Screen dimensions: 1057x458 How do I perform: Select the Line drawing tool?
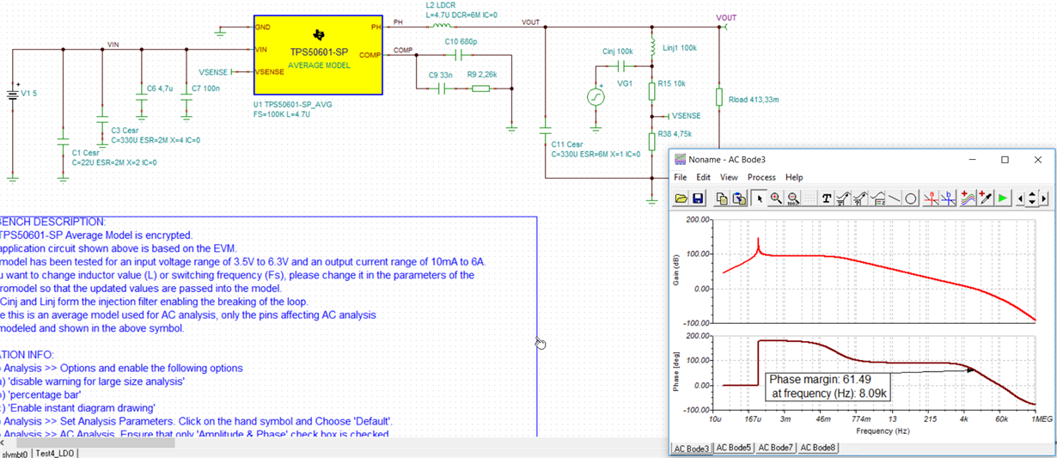(894, 198)
